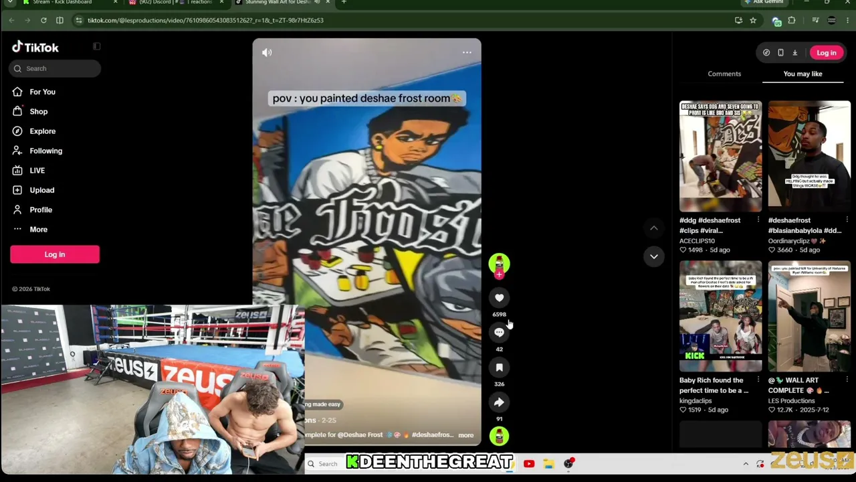
Task: Bookmark the video to favorites
Action: (499, 368)
